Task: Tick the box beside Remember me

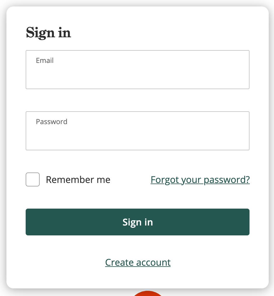Action: click(x=33, y=179)
